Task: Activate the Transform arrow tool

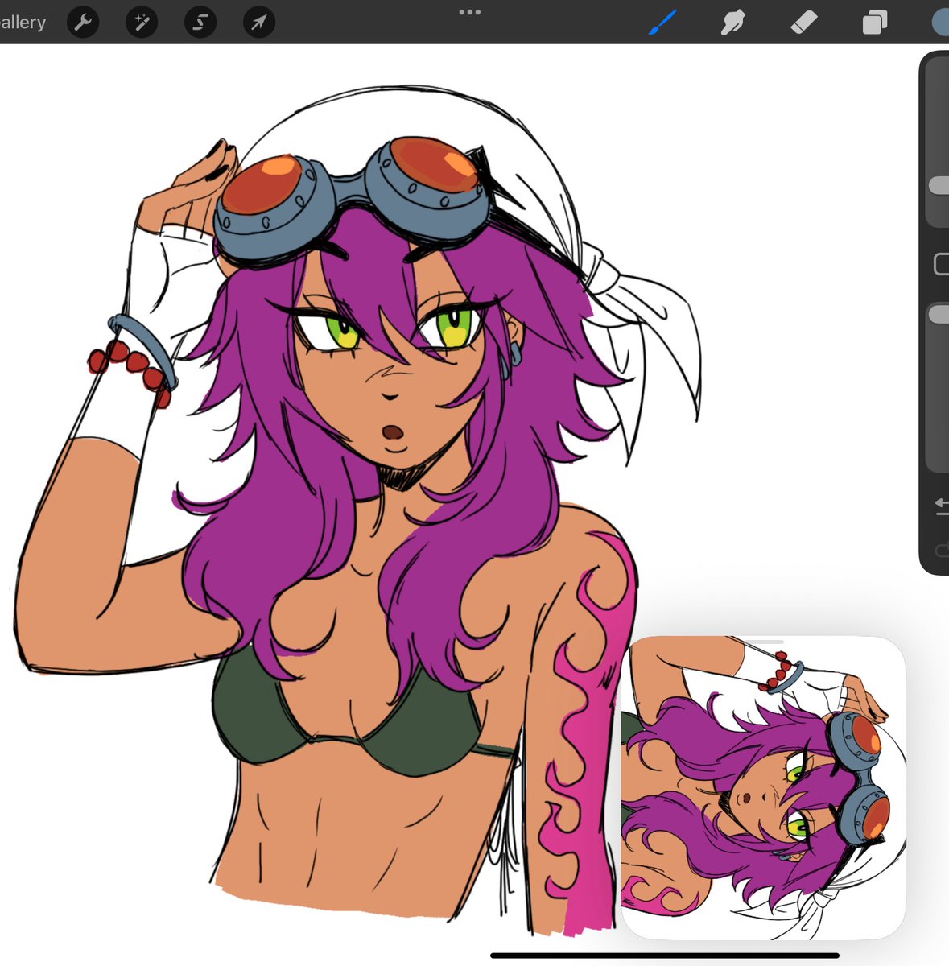Action: 258,22
